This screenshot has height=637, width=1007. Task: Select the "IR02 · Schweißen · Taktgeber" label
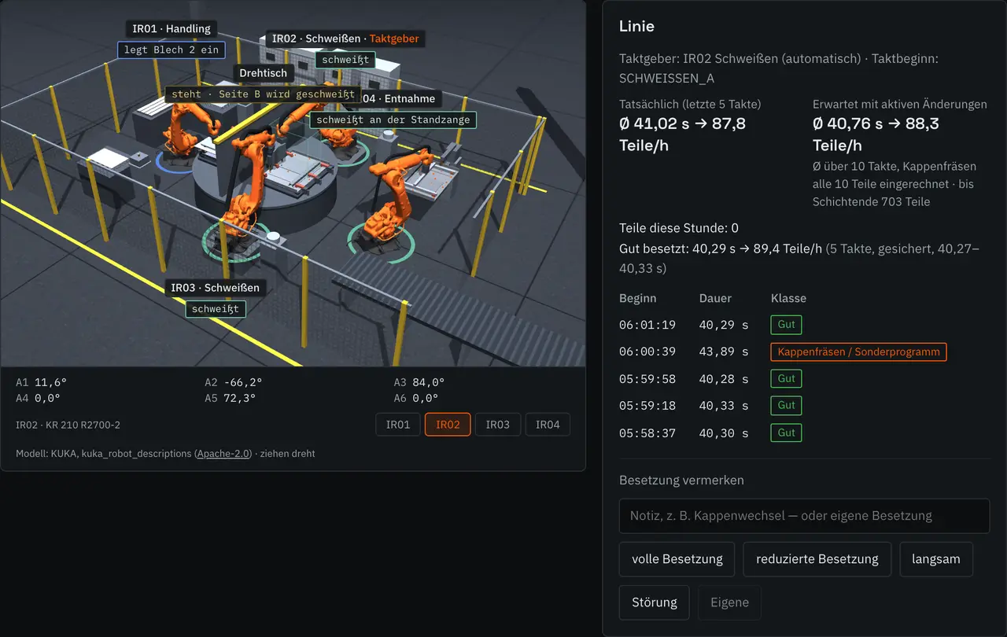click(x=345, y=39)
